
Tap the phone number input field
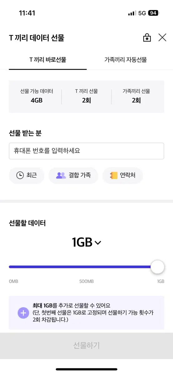coord(86,151)
